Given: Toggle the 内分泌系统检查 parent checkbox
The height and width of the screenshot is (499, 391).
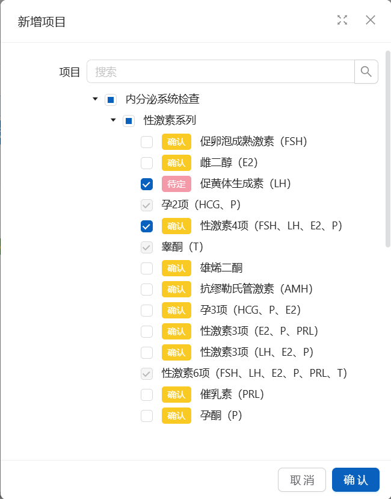Looking at the screenshot, I should click(111, 99).
